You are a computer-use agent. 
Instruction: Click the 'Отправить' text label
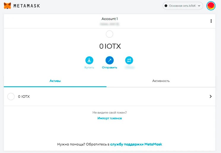click(109, 67)
